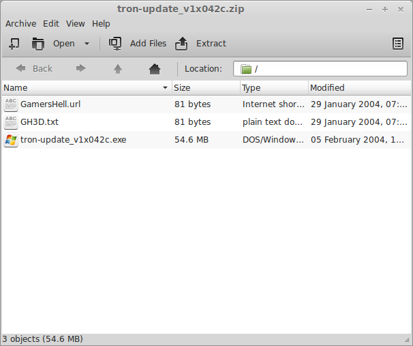Click the green folder icon in Location field
The width and height of the screenshot is (413, 346).
pyautogui.click(x=246, y=69)
